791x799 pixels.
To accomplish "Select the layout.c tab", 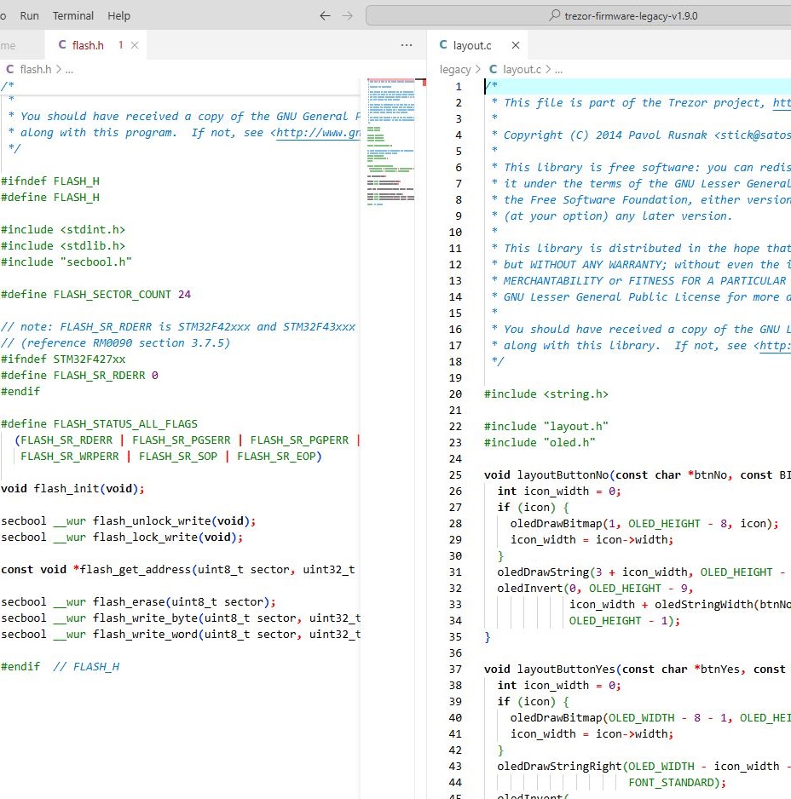I will click(x=472, y=45).
